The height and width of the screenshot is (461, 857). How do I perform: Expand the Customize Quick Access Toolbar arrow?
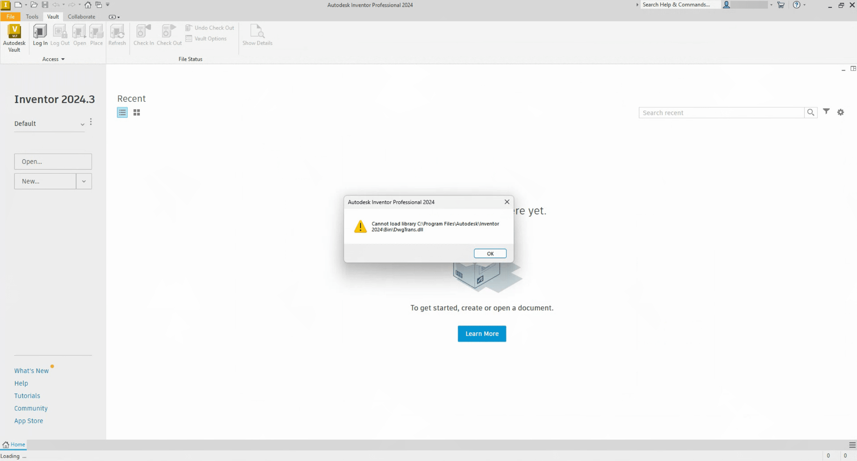pos(108,5)
